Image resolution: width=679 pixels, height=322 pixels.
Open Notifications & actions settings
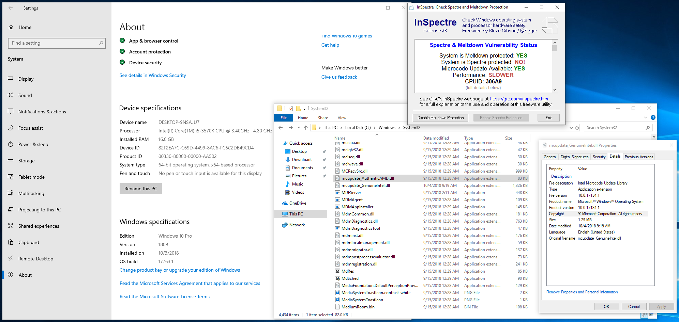tap(42, 112)
